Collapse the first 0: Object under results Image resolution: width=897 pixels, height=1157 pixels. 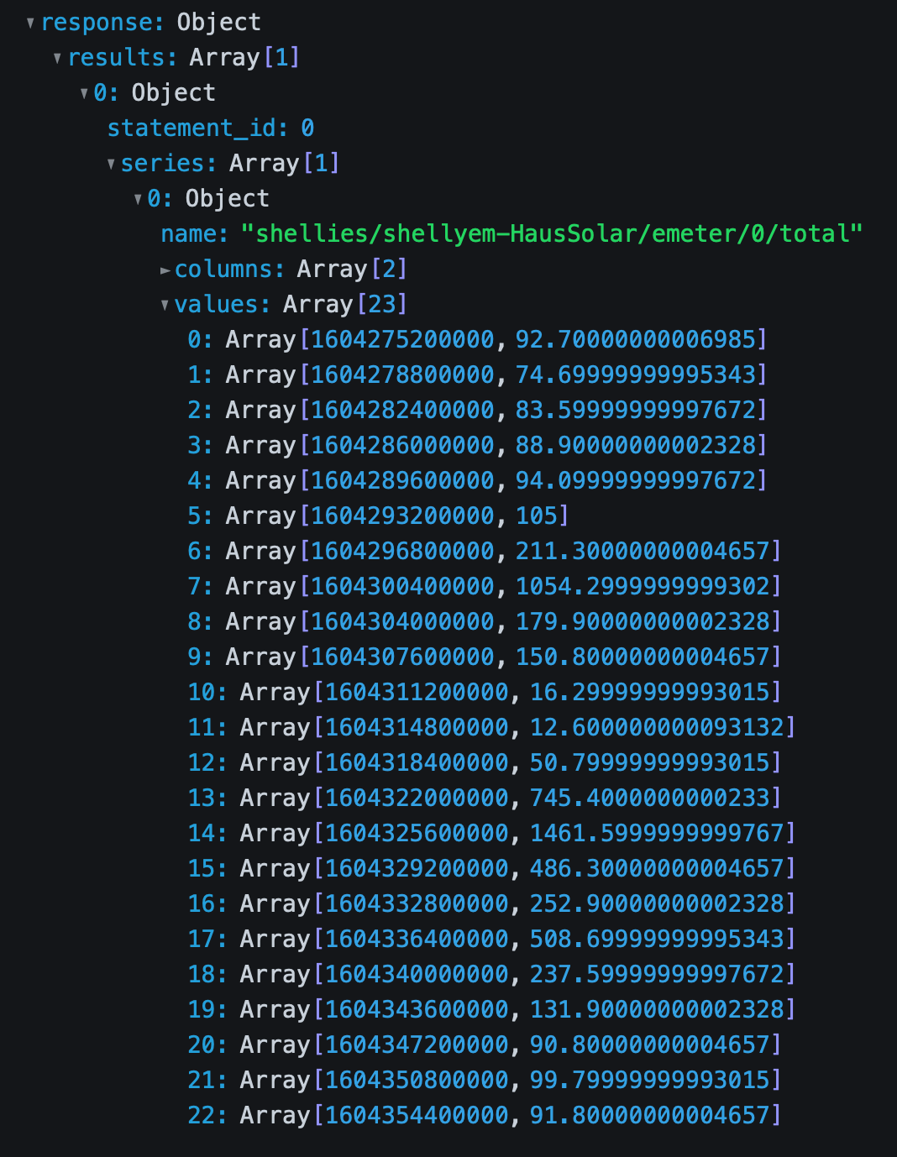(x=84, y=93)
